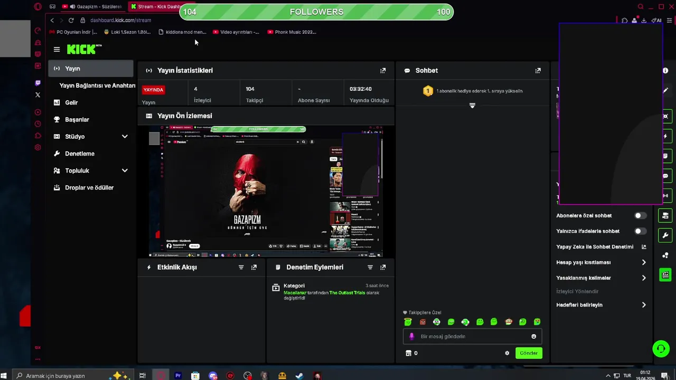Click the broadcast signal icon in right toolbar
Image resolution: width=676 pixels, height=380 pixels.
[x=665, y=196]
